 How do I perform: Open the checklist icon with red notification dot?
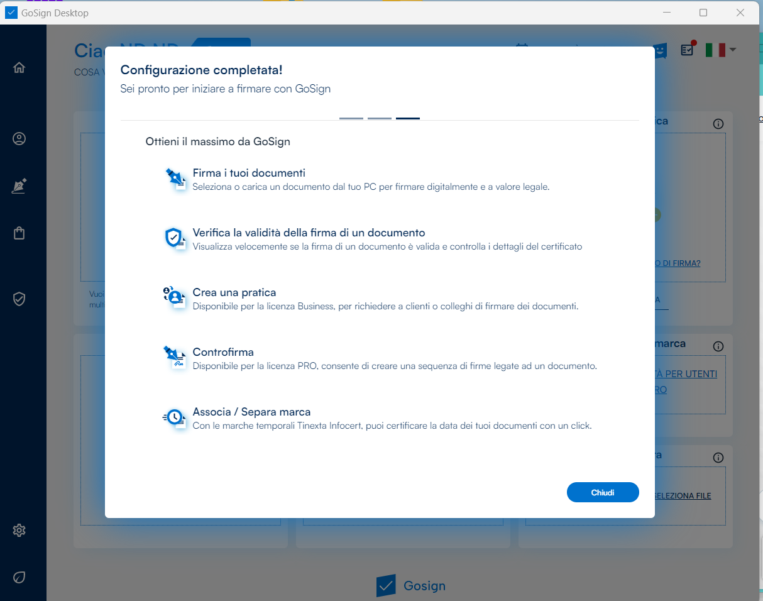coord(688,50)
